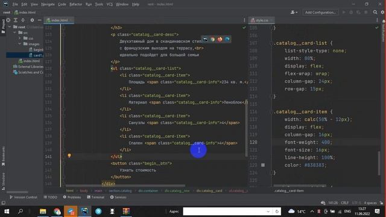This screenshot has height=217, width=386.
Task: Click inspection checkmark in index.html editor
Action: coord(244,28)
